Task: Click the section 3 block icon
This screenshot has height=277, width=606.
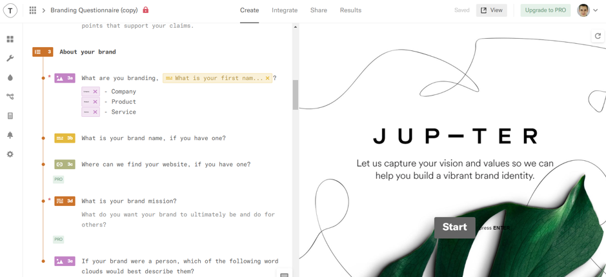Action: coord(43,52)
